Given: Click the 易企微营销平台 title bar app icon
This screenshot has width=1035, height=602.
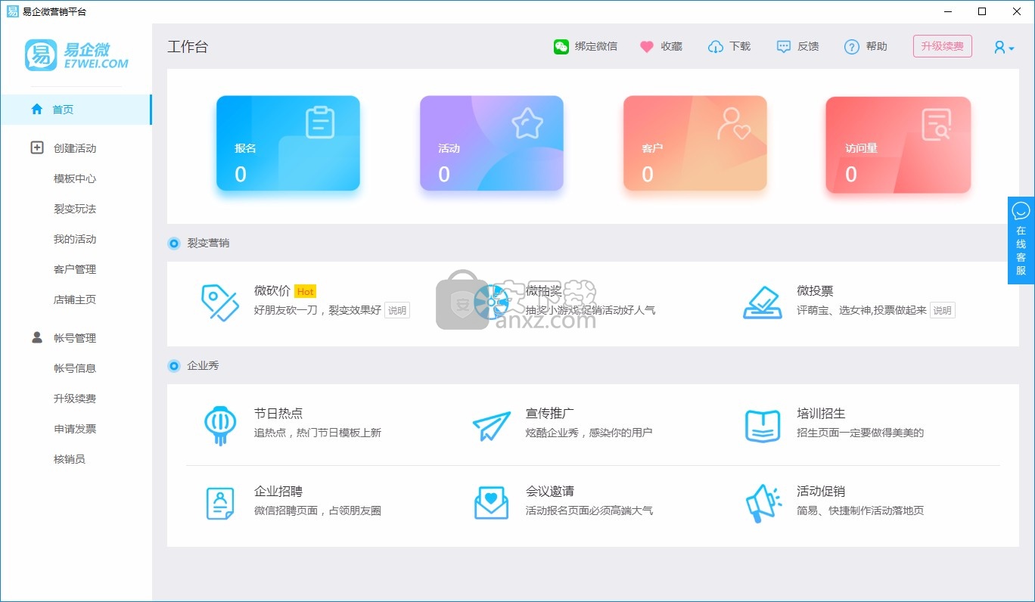Looking at the screenshot, I should coord(12,11).
